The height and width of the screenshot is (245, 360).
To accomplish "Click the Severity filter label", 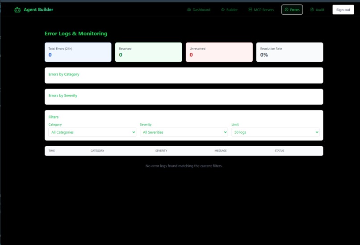I will pyautogui.click(x=146, y=125).
